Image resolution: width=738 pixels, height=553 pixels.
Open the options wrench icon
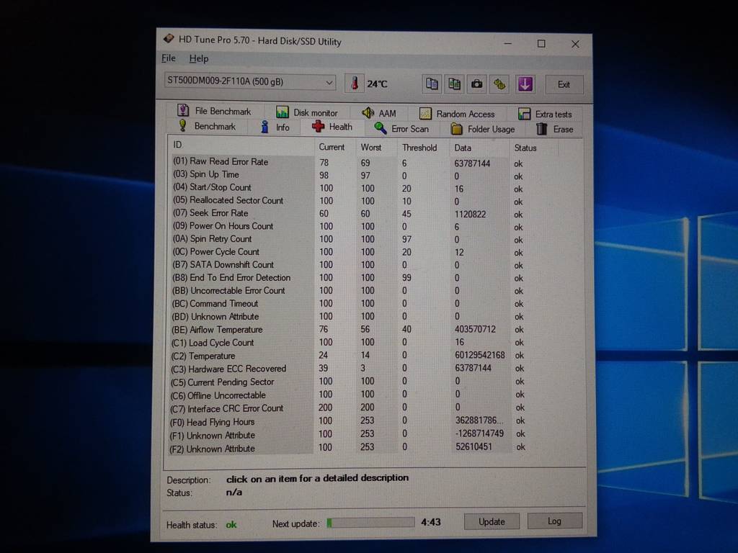(499, 84)
